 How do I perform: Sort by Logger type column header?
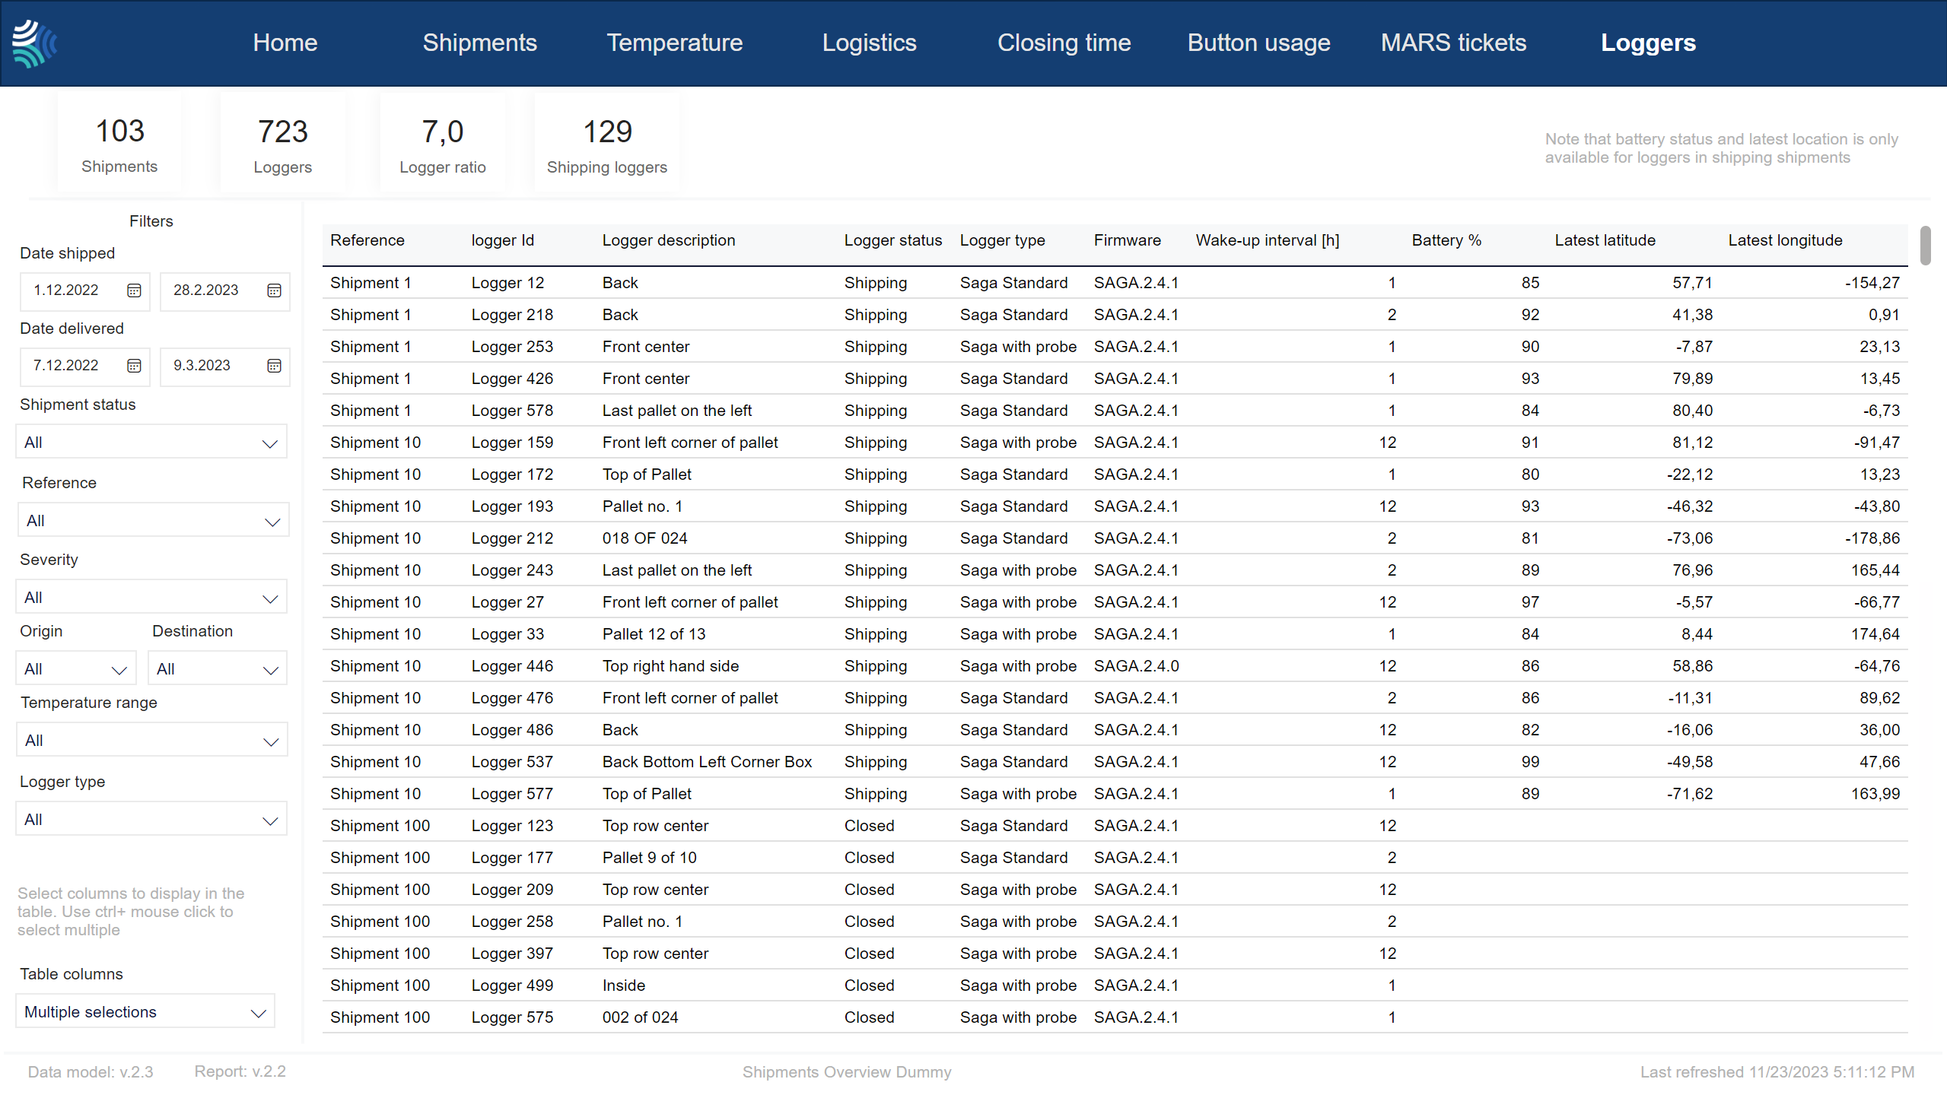point(1003,240)
